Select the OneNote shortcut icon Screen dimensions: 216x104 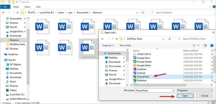[x=135, y=69]
